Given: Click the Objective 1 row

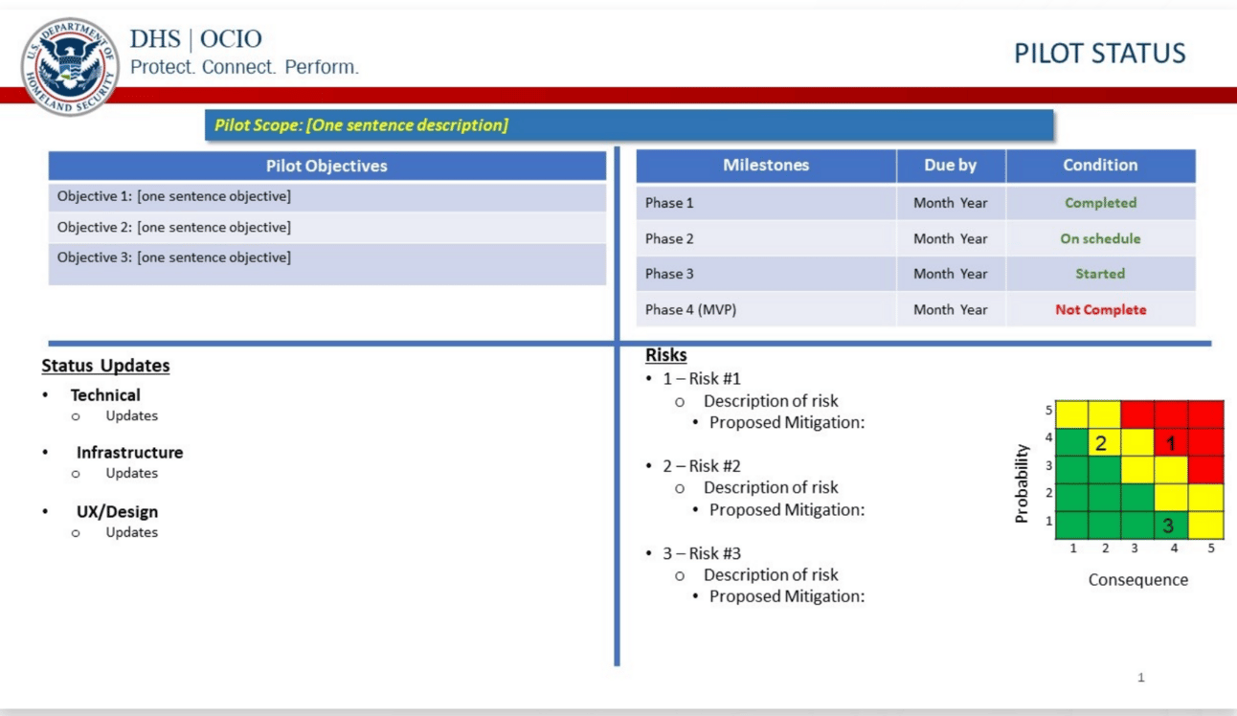Looking at the screenshot, I should pyautogui.click(x=327, y=197).
